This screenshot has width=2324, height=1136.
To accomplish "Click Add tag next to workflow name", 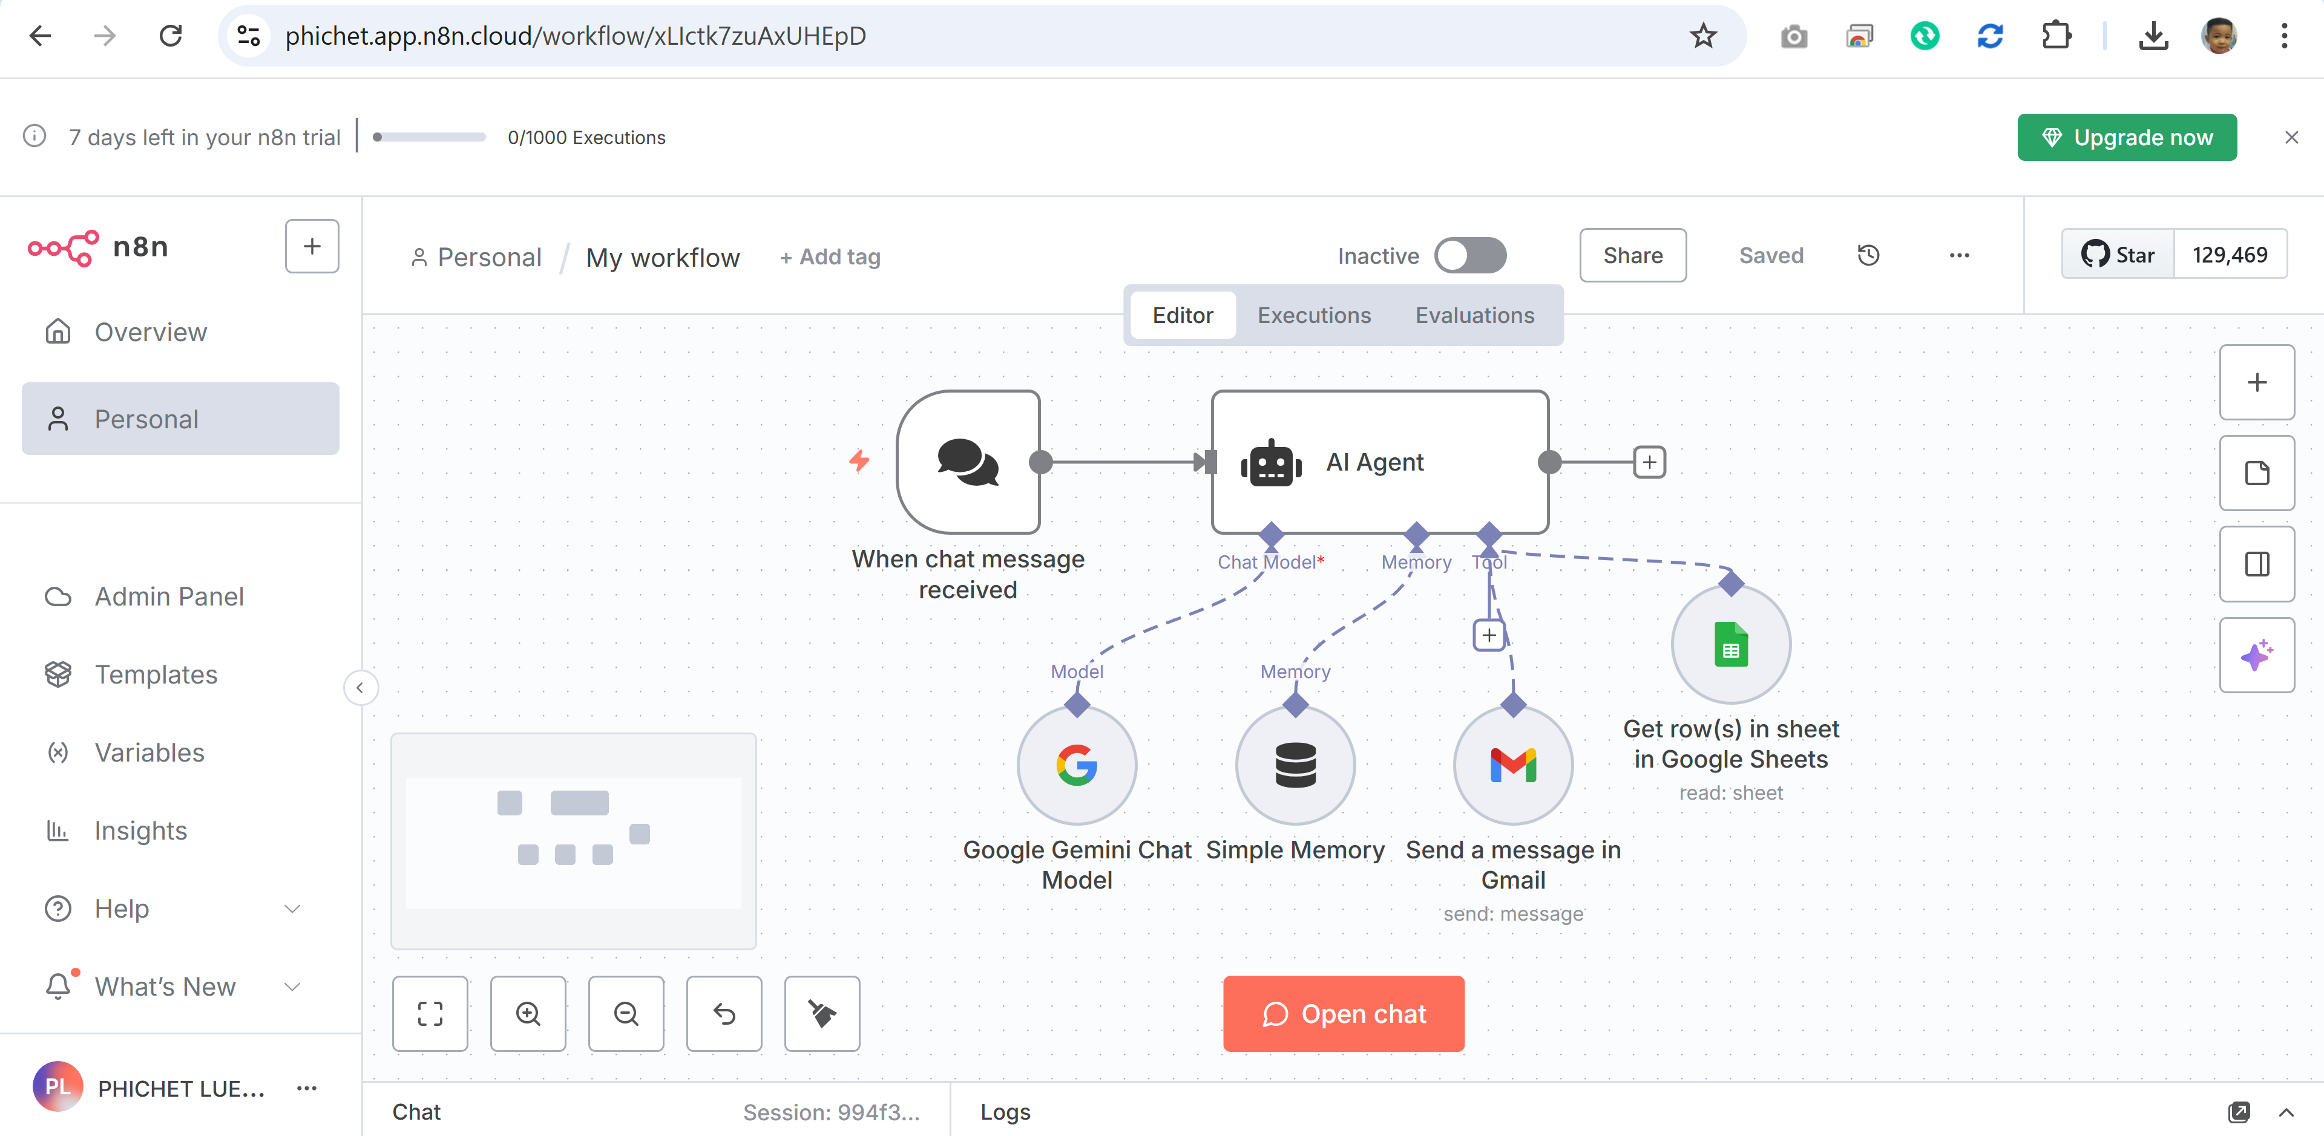I will 830,257.
